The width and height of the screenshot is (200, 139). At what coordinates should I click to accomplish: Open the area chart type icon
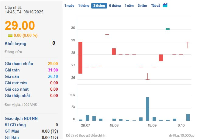click(165, 5)
